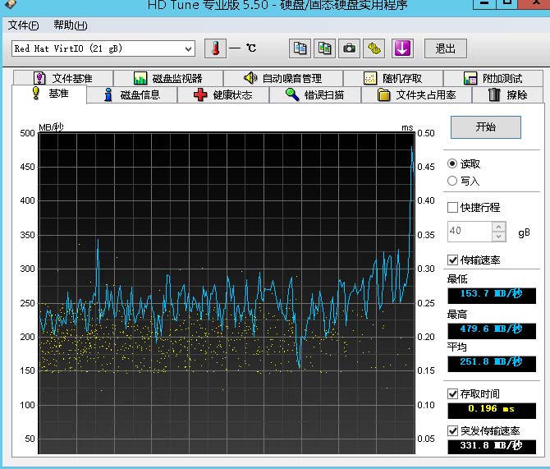Click the HD Tune title bar application icon
The width and height of the screenshot is (550, 469).
[11, 4]
